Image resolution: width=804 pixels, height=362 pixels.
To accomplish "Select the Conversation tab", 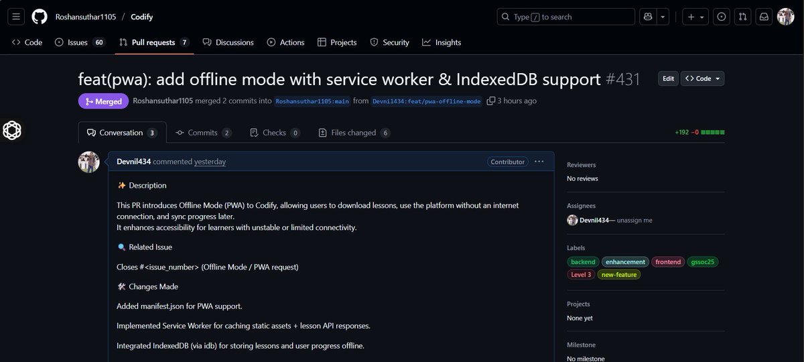I will click(121, 133).
